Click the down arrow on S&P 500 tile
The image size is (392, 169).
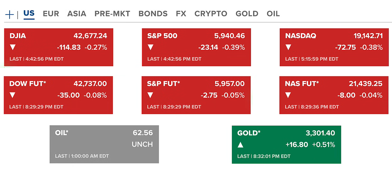pos(151,48)
